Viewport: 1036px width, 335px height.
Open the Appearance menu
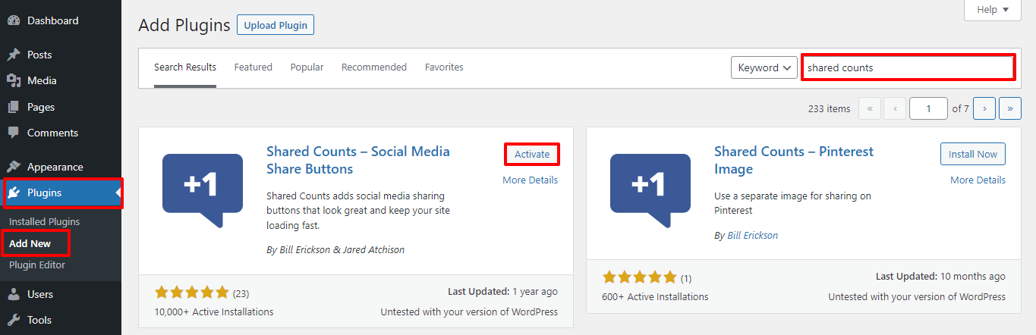pyautogui.click(x=55, y=167)
